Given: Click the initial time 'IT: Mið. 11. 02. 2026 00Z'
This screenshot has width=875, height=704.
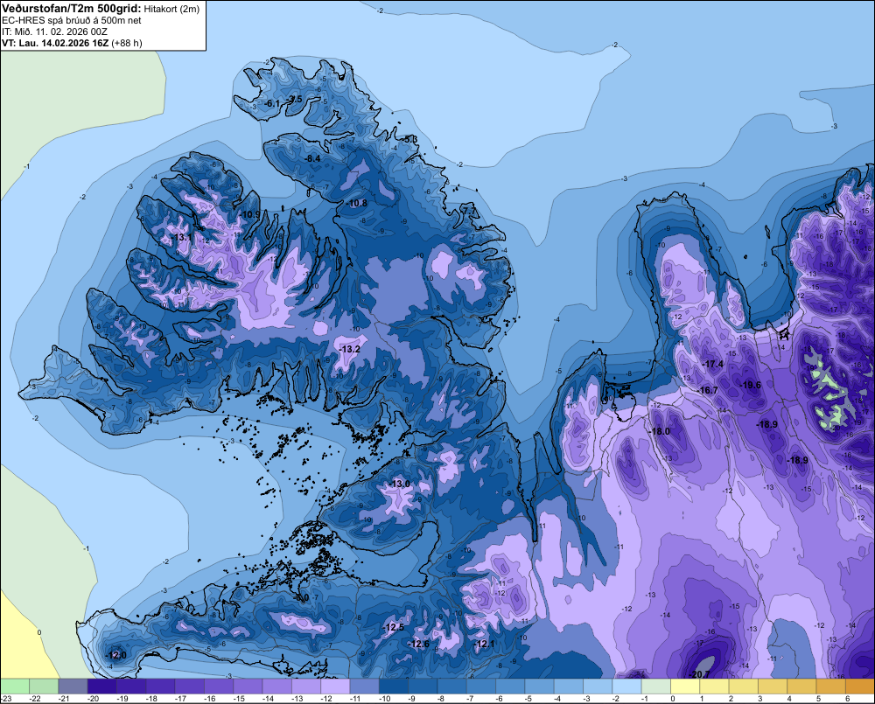Looking at the screenshot, I should (54, 31).
